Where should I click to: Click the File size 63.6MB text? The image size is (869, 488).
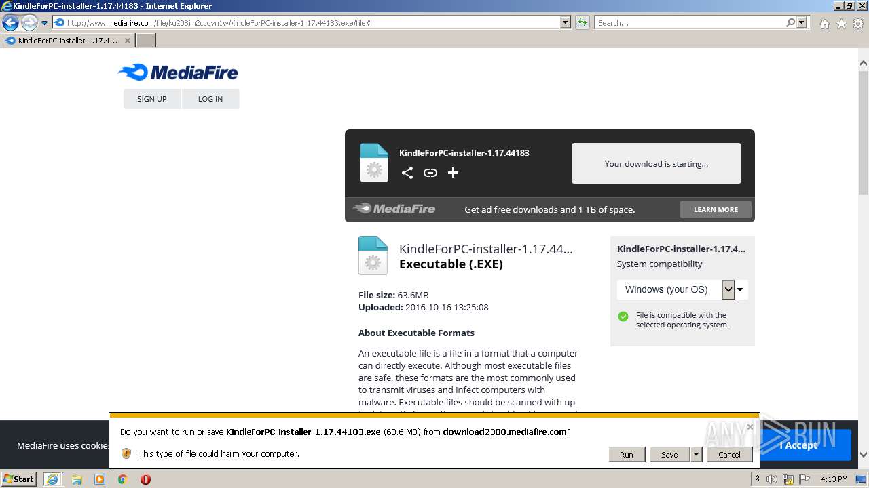point(394,295)
